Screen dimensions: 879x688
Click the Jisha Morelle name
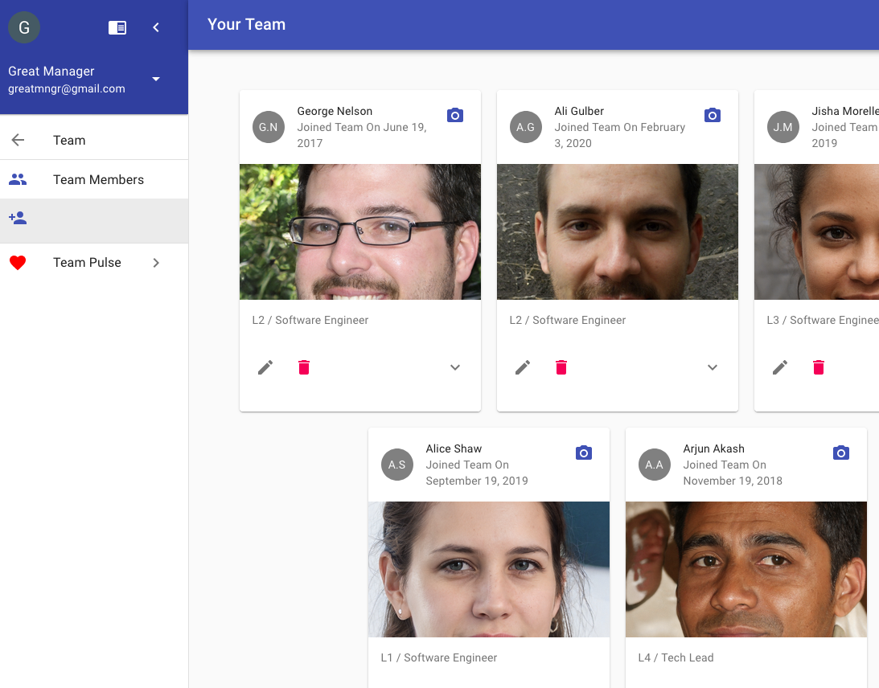tap(844, 111)
